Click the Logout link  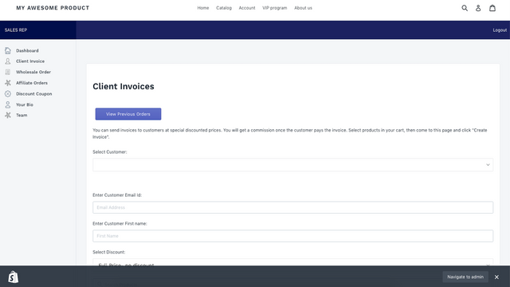point(500,30)
